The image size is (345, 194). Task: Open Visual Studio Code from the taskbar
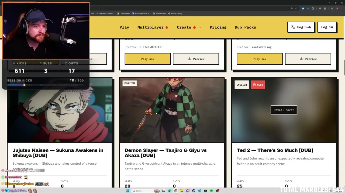pos(199,191)
